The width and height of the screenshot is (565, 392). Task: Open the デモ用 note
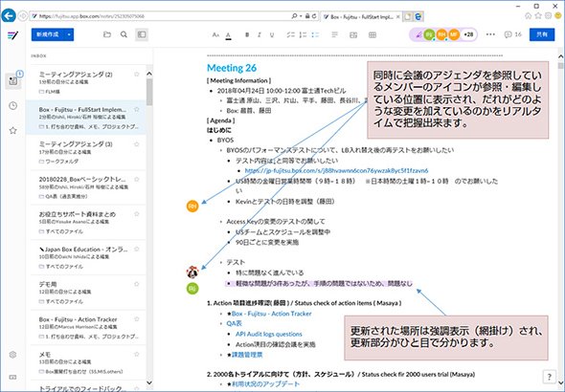[x=86, y=293]
